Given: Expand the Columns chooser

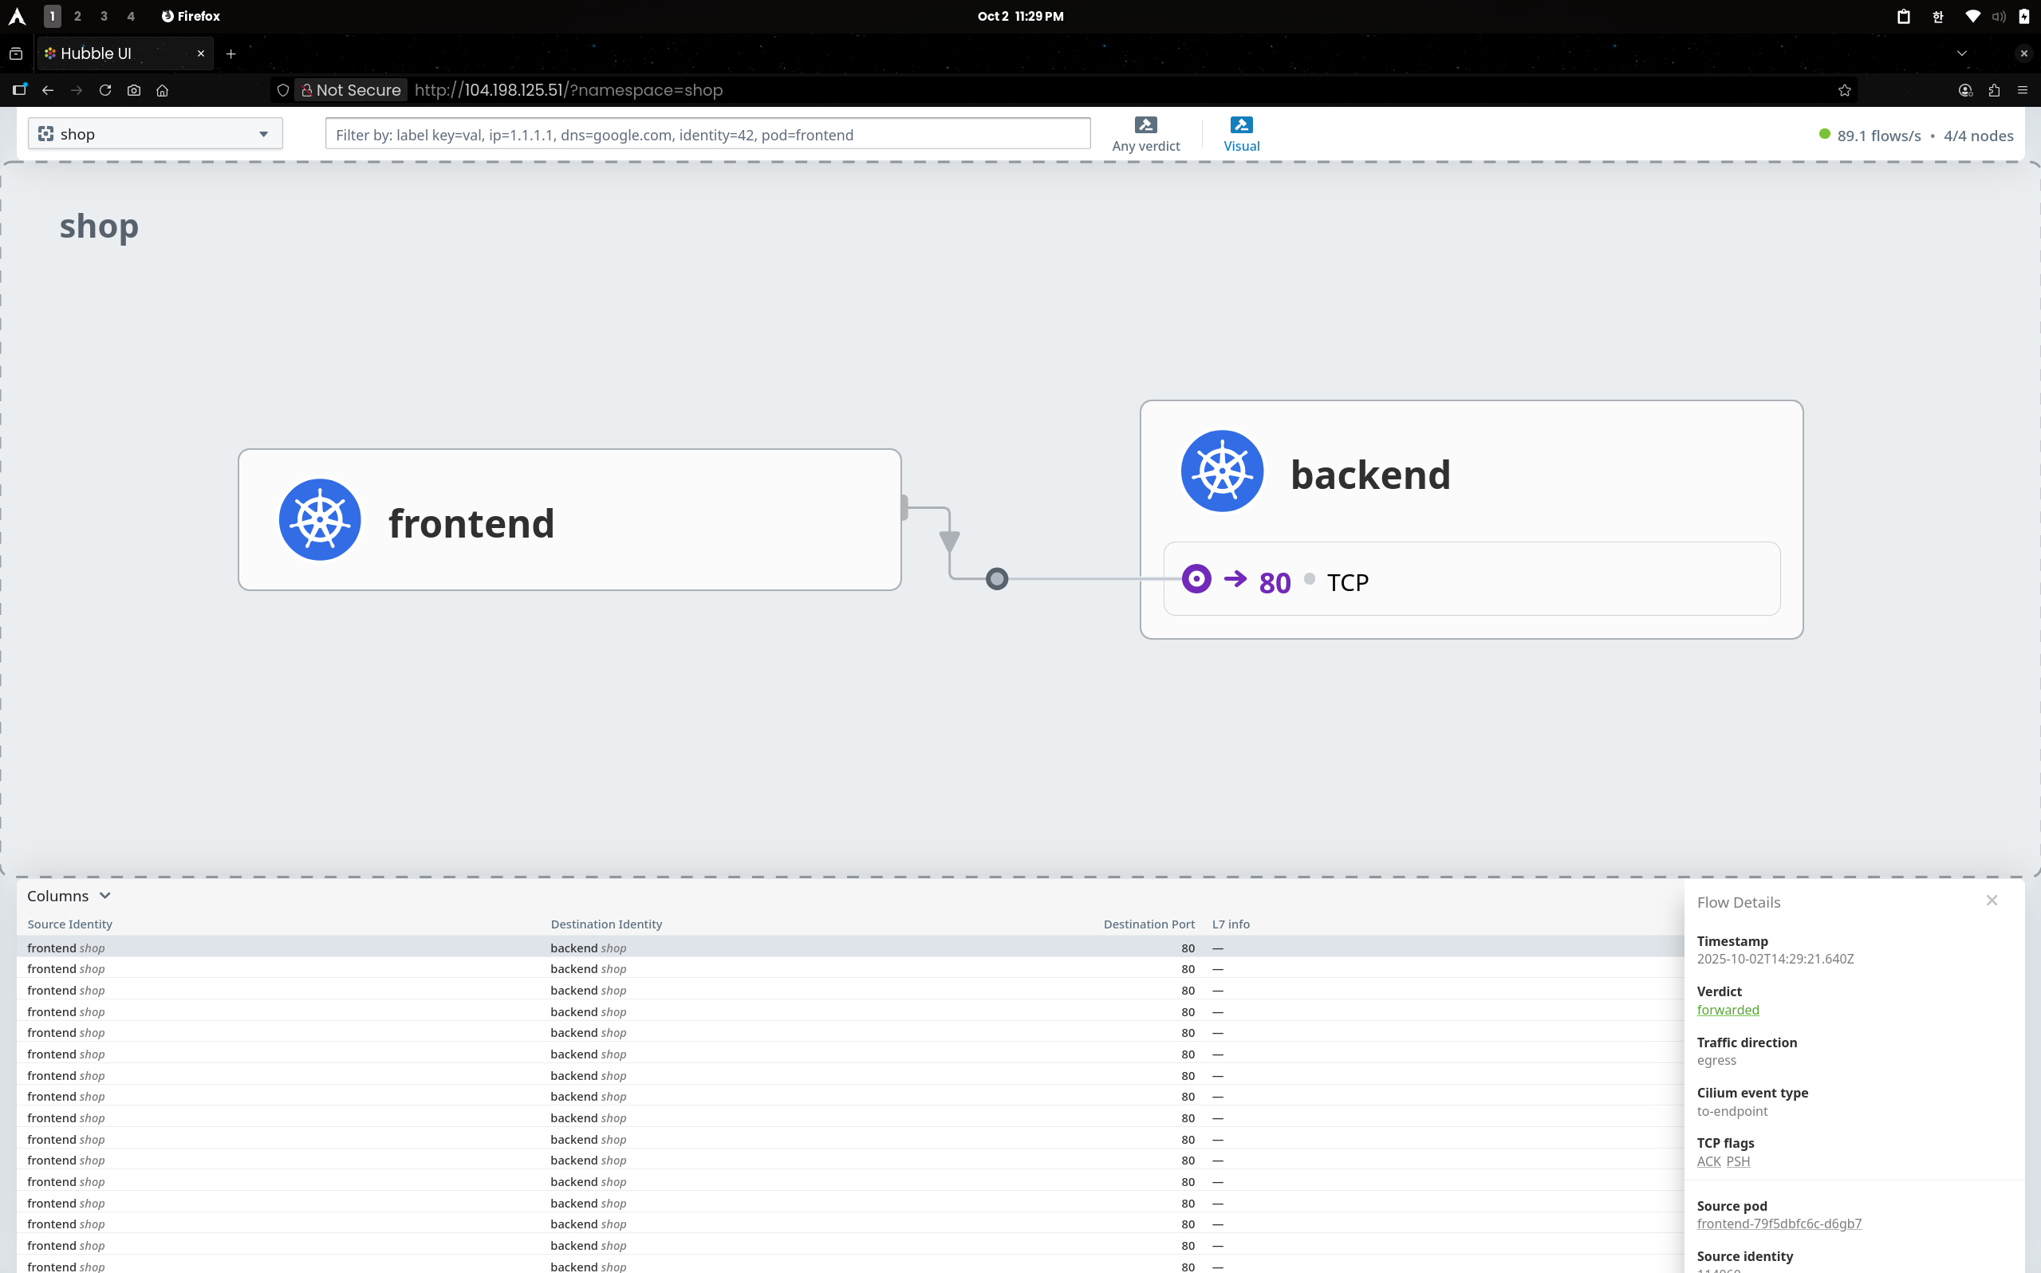Looking at the screenshot, I should tap(69, 896).
